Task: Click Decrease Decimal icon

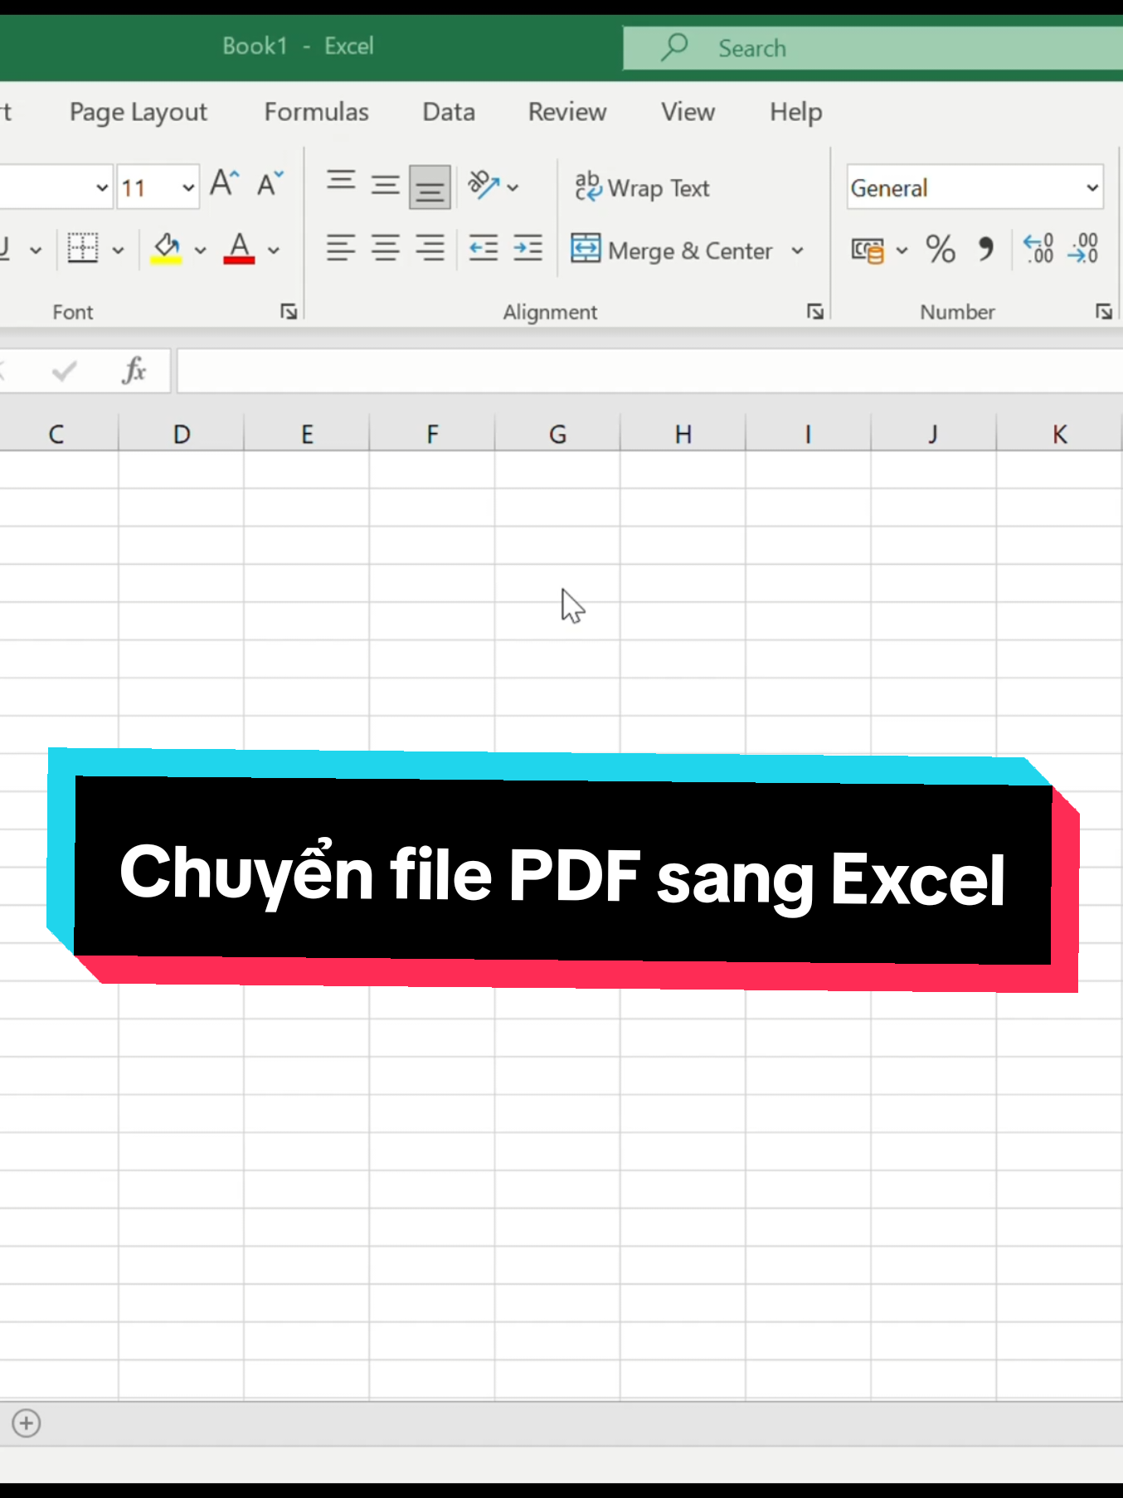Action: coord(1083,249)
